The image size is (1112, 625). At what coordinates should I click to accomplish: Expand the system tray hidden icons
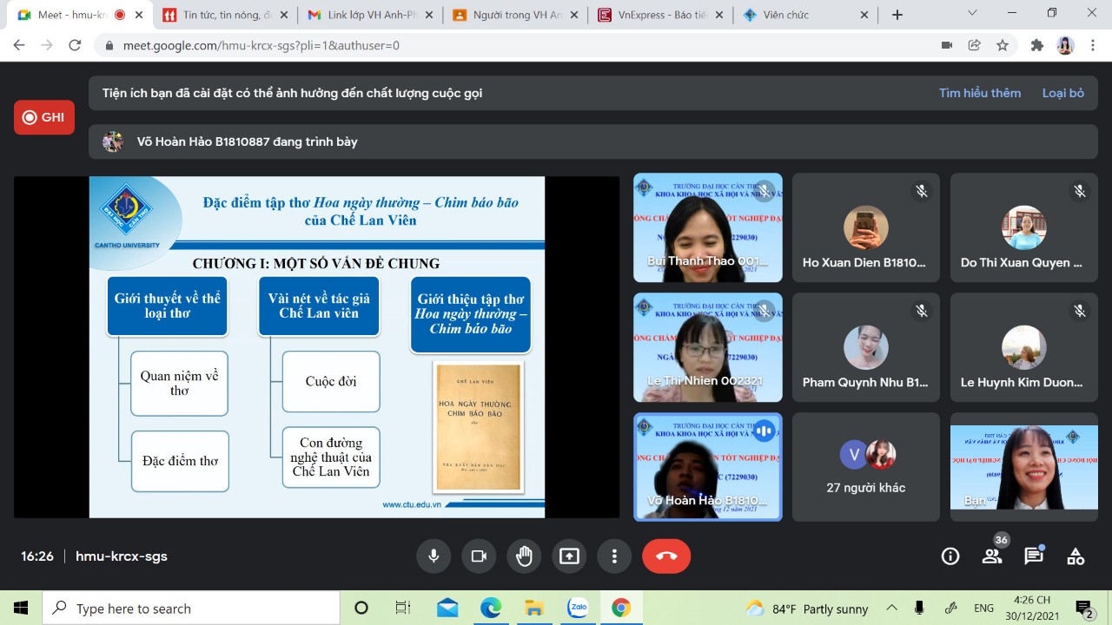891,609
